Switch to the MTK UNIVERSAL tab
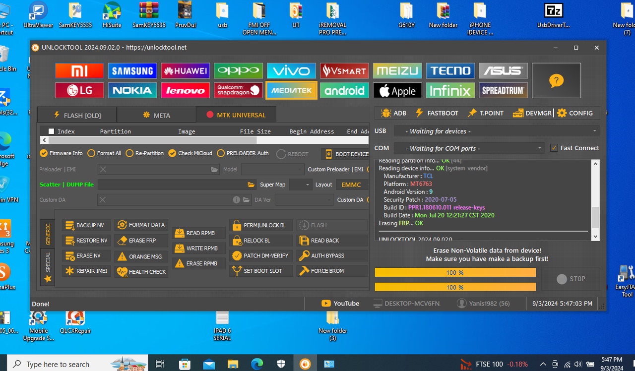The image size is (635, 371). (x=236, y=115)
